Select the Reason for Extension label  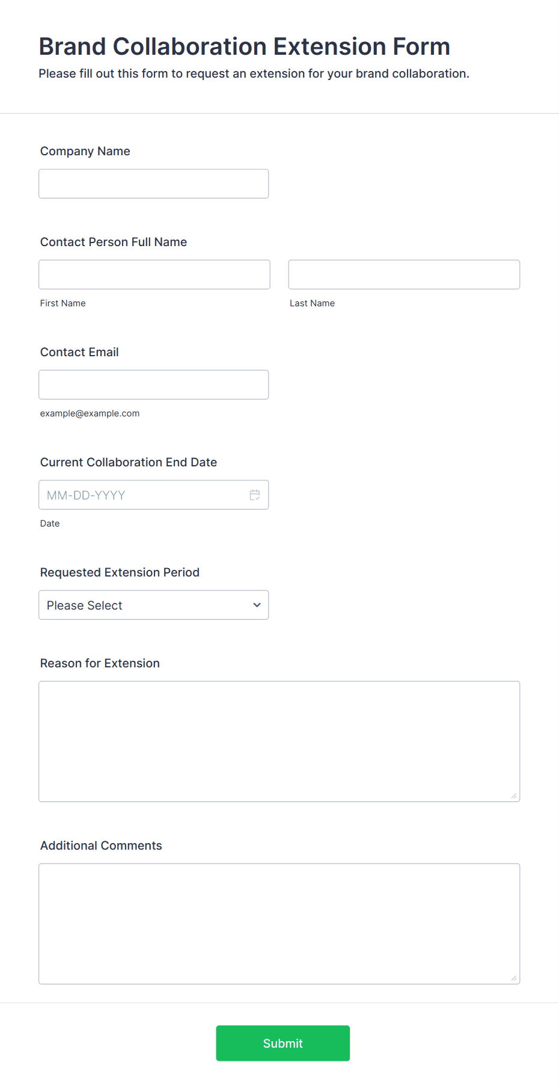[100, 663]
